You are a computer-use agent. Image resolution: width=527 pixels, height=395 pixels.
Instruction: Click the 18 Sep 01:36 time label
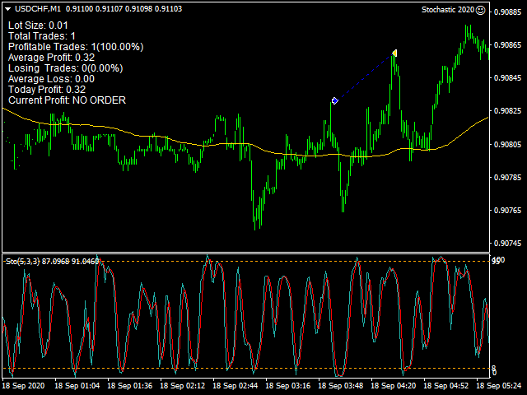tap(130, 386)
